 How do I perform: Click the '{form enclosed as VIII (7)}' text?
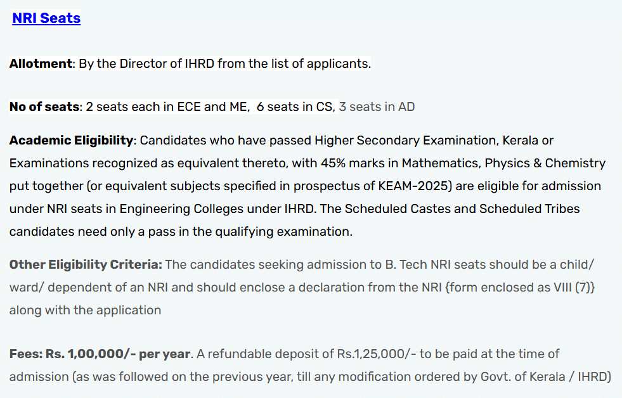click(x=520, y=287)
